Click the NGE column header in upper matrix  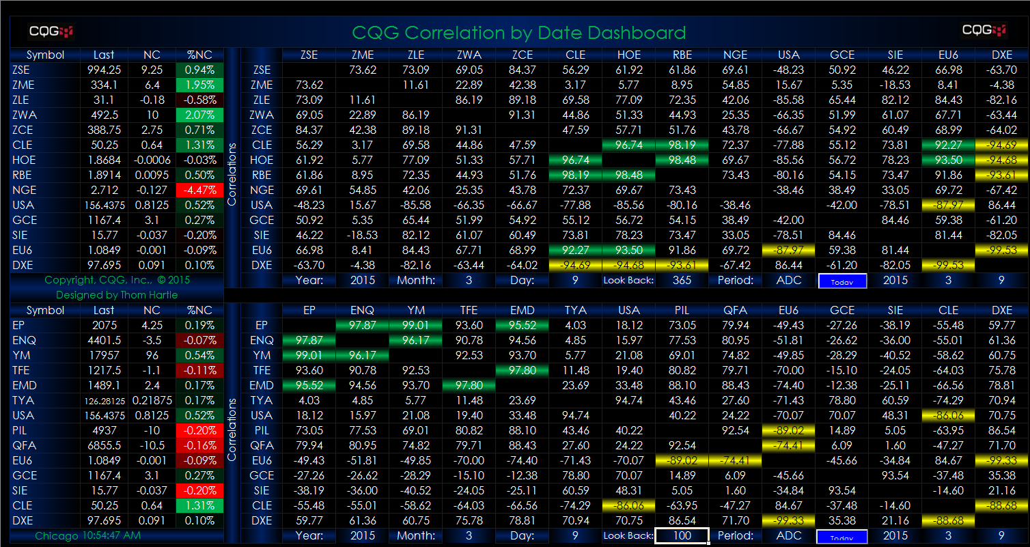(x=735, y=55)
